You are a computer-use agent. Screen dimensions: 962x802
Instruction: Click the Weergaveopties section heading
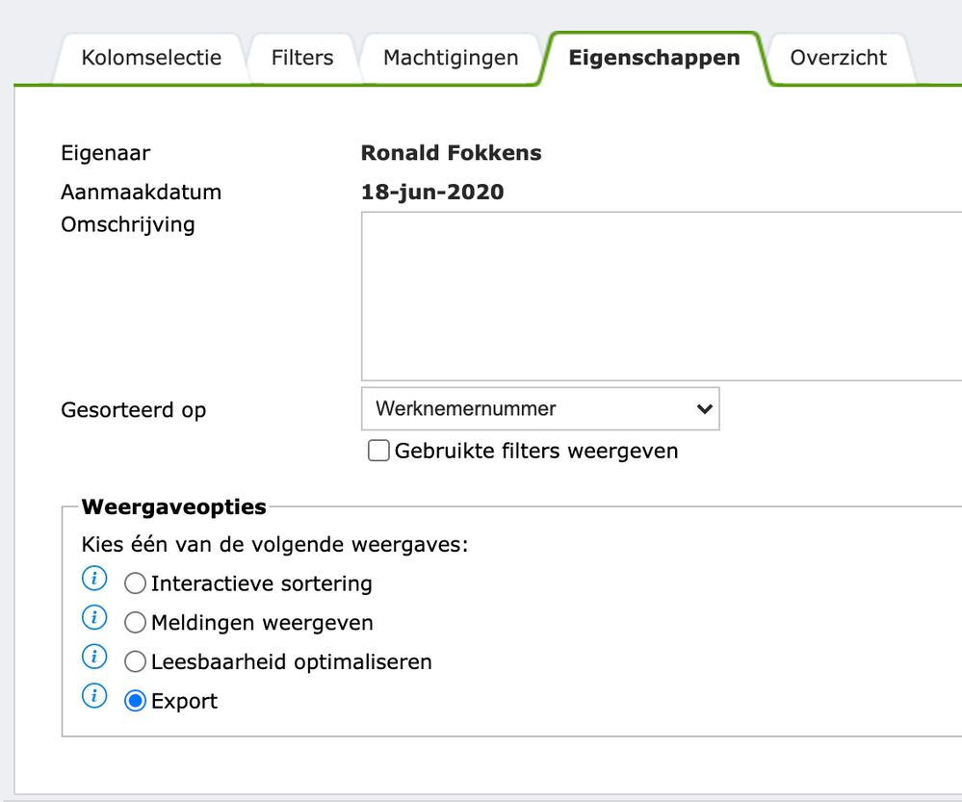coord(174,506)
